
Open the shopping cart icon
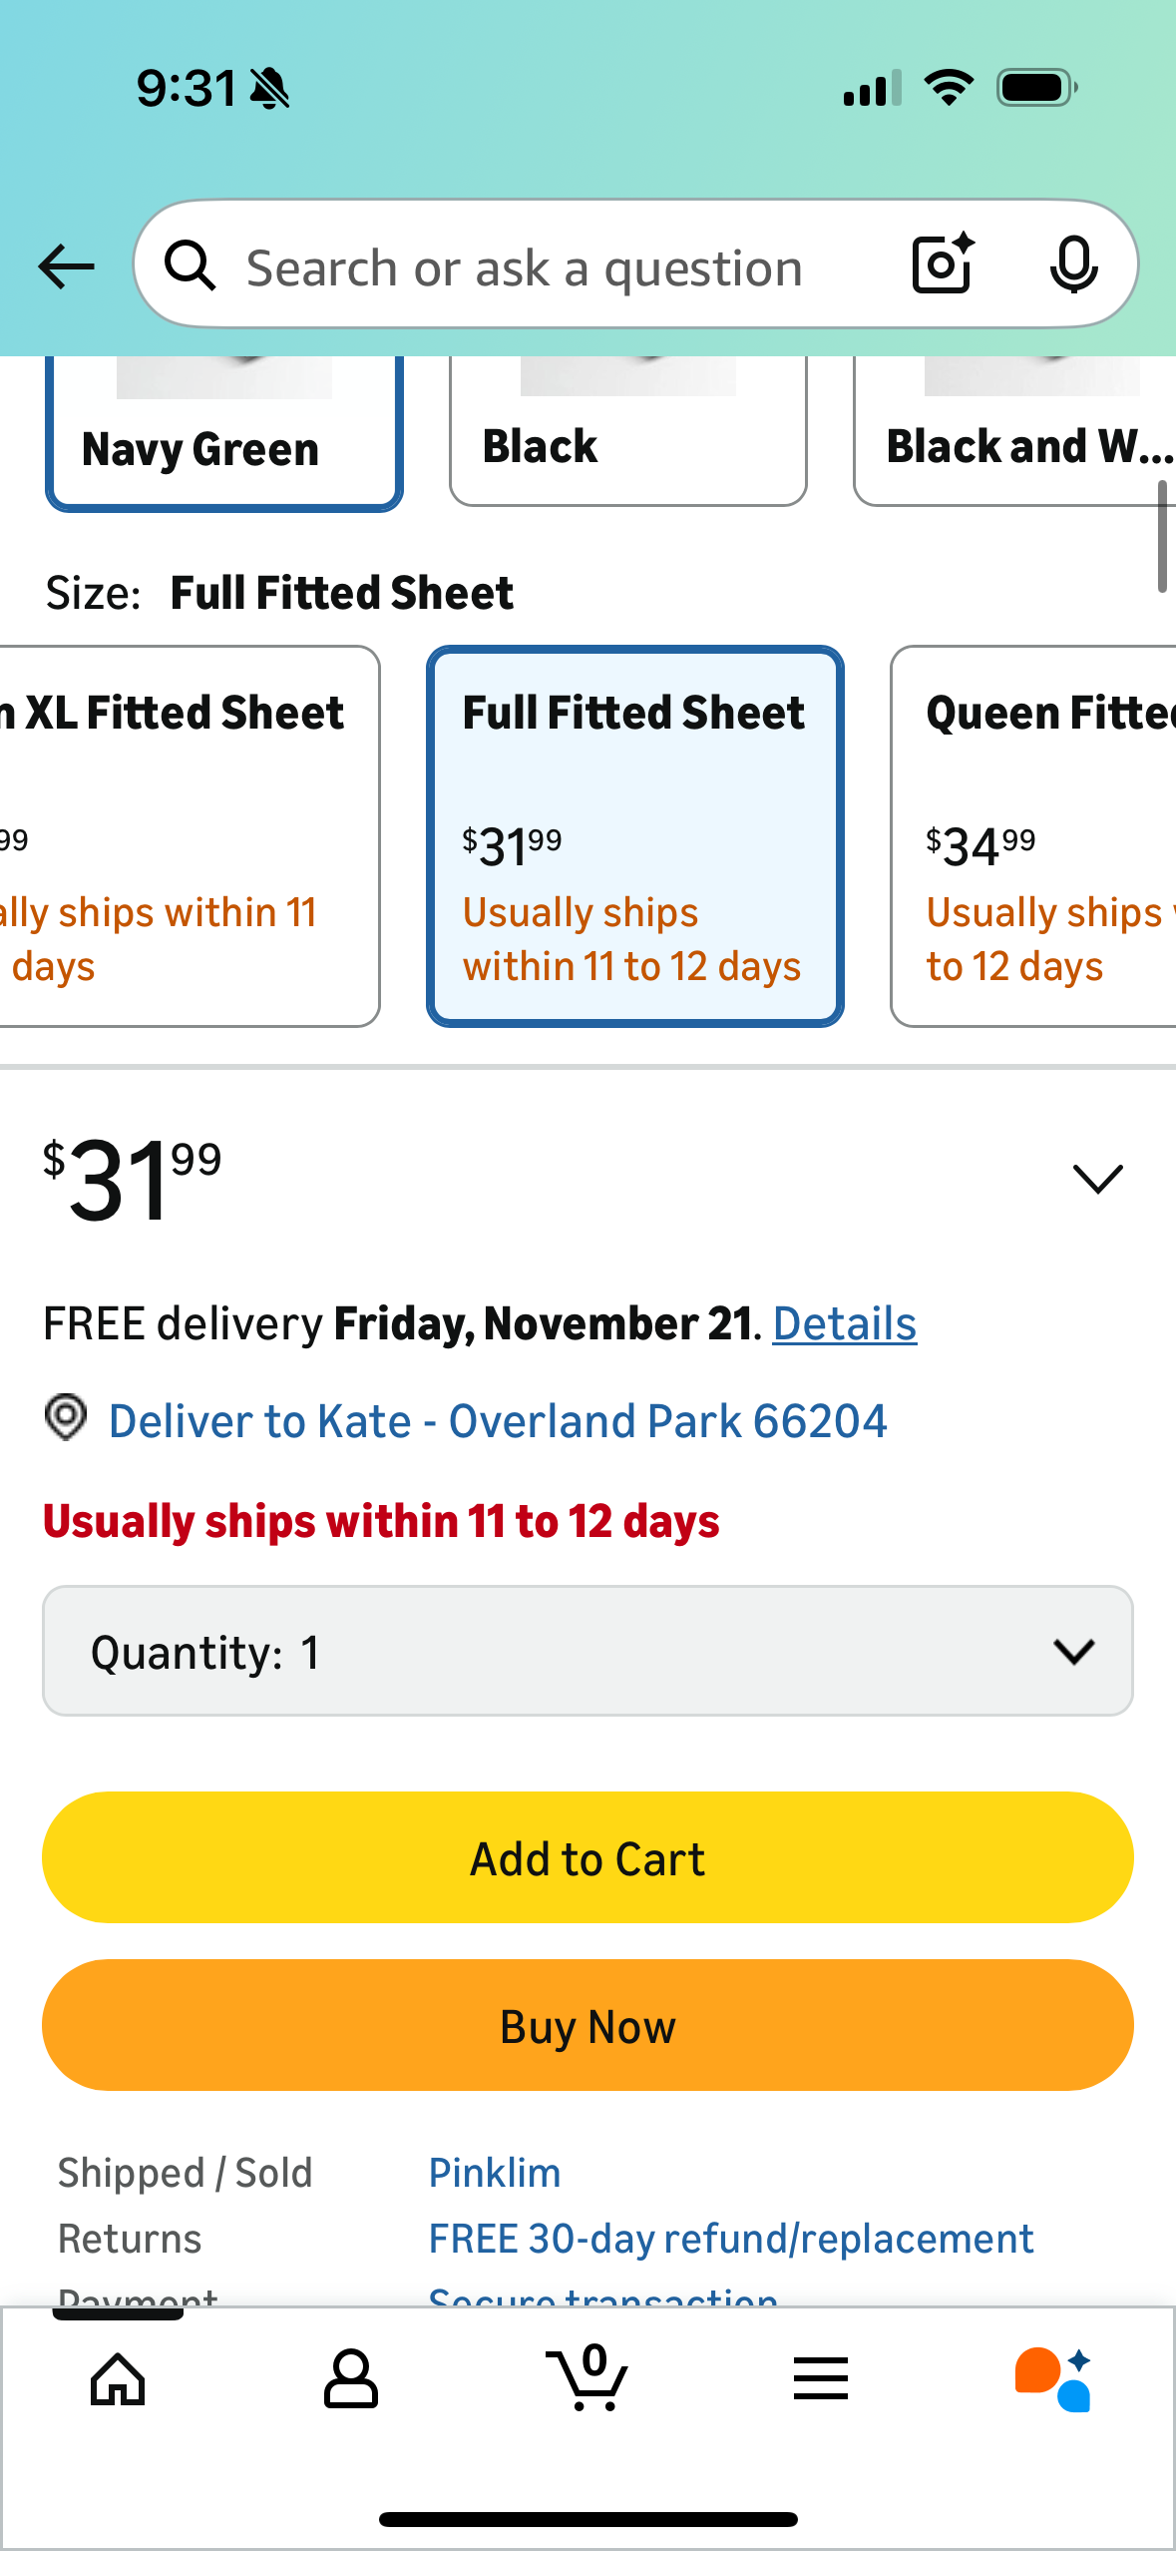588,2379
